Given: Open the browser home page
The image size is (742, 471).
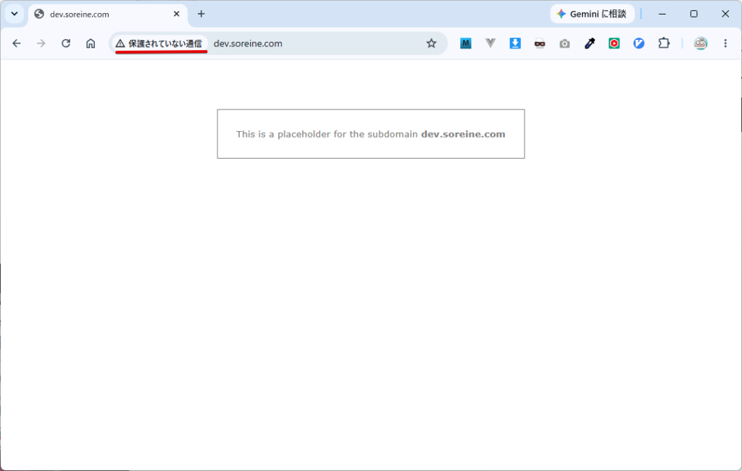Looking at the screenshot, I should point(91,43).
